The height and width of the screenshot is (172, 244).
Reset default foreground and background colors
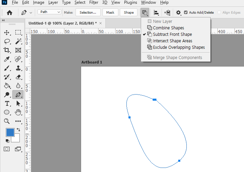[x=7, y=141]
